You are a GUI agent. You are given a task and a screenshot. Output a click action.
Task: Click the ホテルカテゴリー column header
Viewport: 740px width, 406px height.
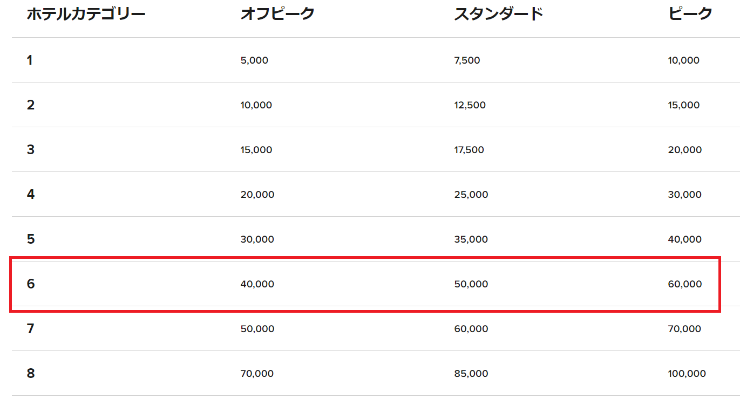coord(86,15)
